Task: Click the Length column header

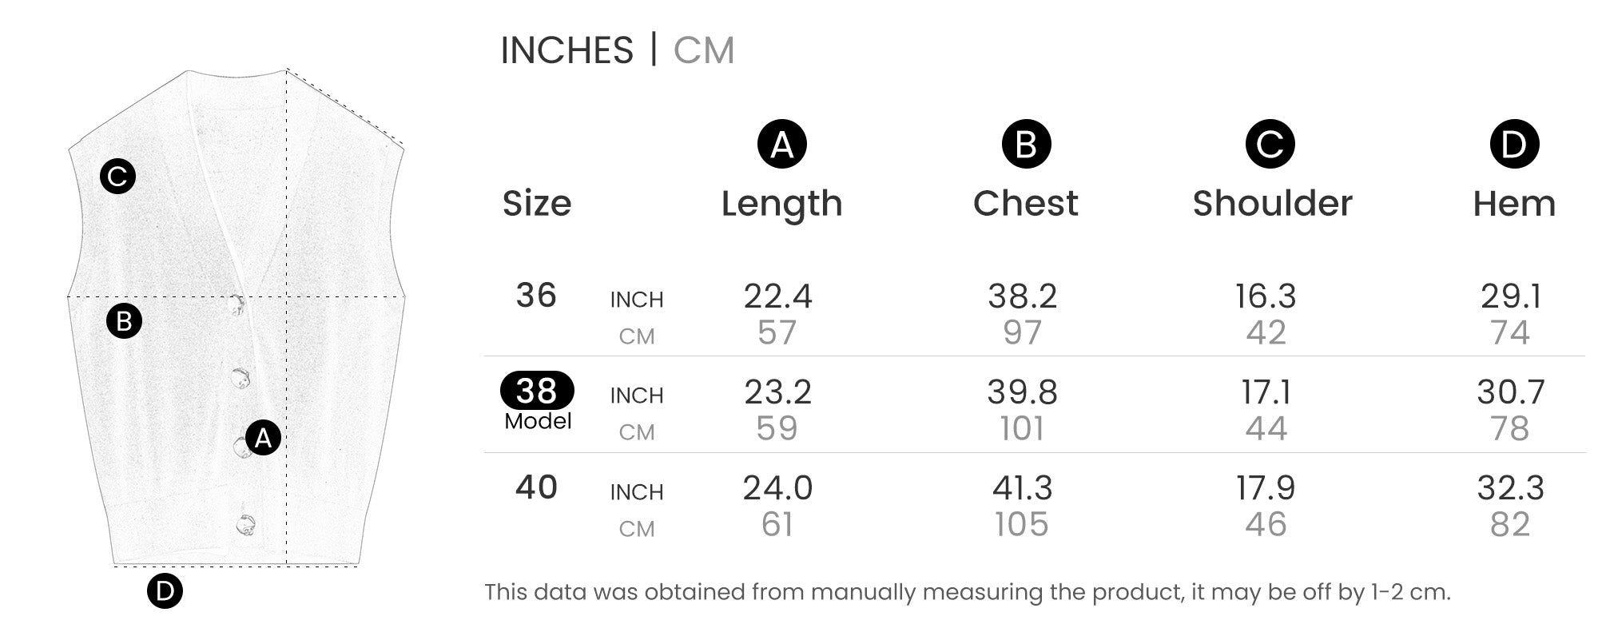Action: 781,204
